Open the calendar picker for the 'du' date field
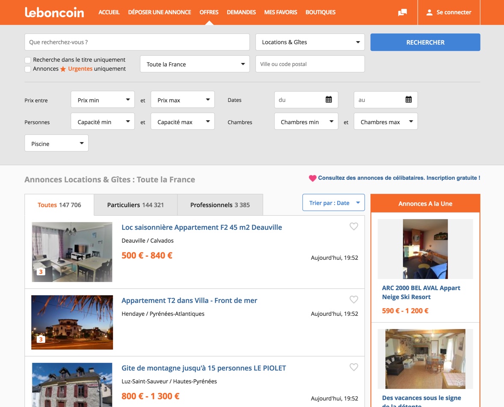The width and height of the screenshot is (504, 407). 328,99
